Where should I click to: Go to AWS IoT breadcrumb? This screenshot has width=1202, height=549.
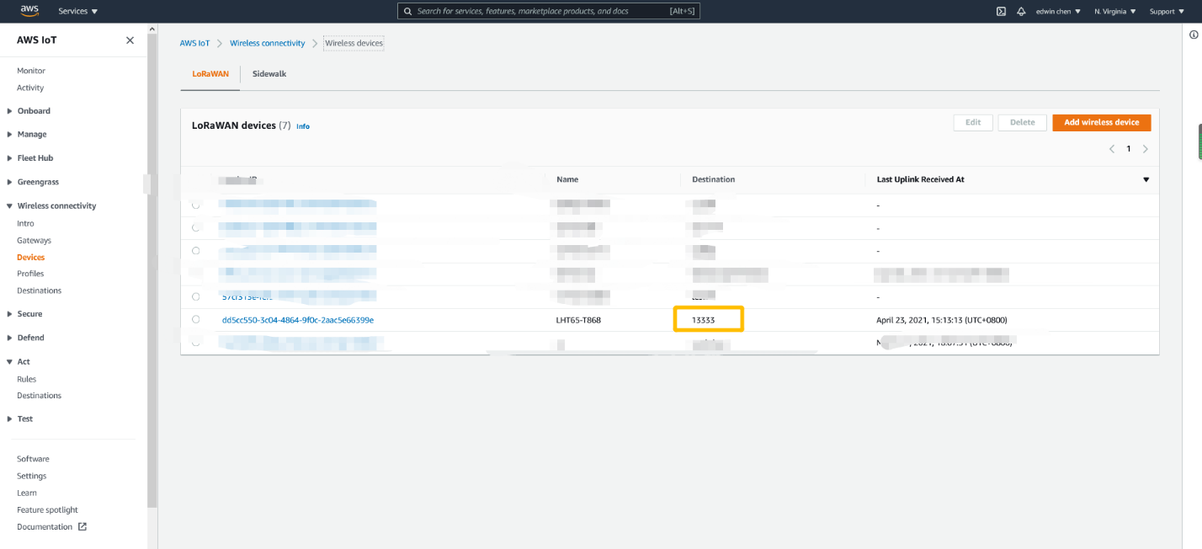point(194,43)
